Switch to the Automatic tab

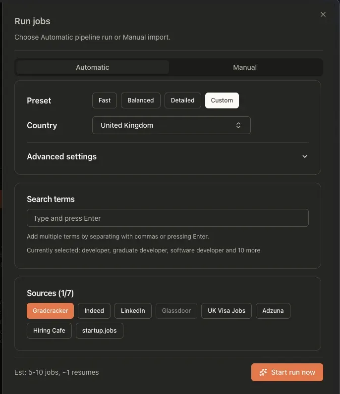pyautogui.click(x=92, y=67)
